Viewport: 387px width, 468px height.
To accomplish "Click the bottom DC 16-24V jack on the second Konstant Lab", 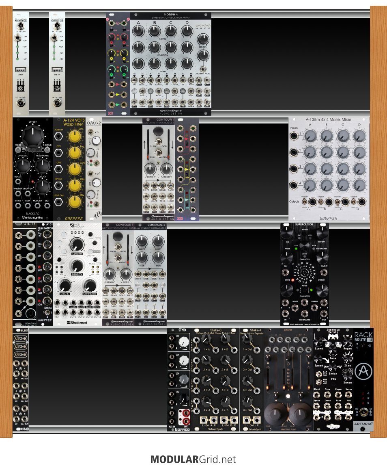I will (57, 103).
